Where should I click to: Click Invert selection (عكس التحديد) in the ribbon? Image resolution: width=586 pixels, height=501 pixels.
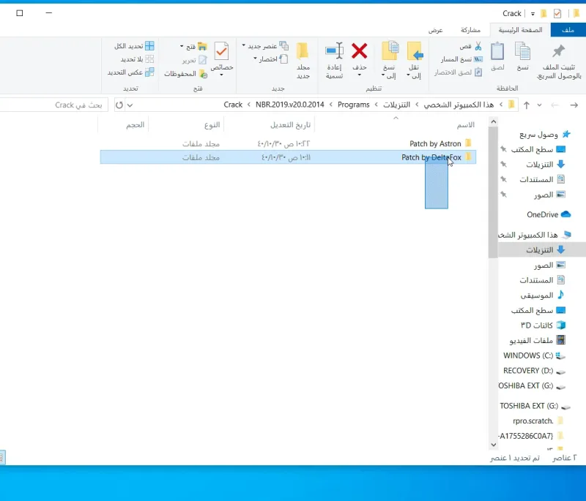(x=131, y=72)
